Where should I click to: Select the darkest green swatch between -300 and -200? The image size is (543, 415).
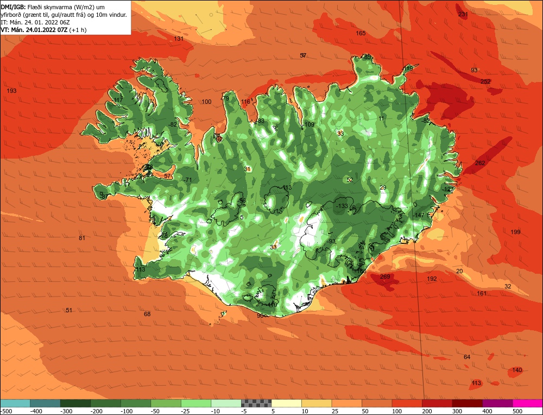pos(75,403)
